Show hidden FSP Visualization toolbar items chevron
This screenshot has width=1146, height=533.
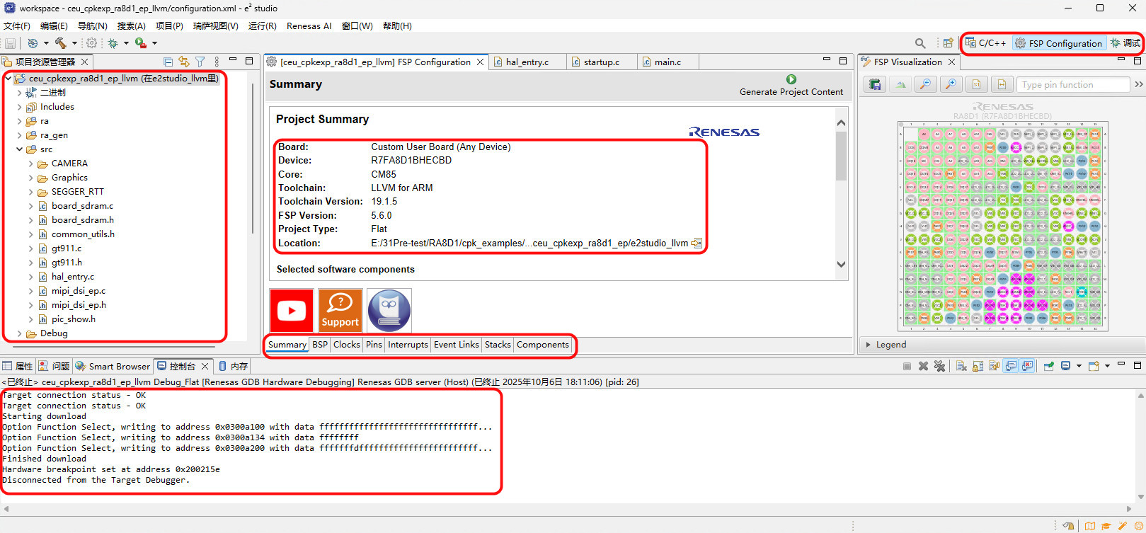coord(1138,84)
